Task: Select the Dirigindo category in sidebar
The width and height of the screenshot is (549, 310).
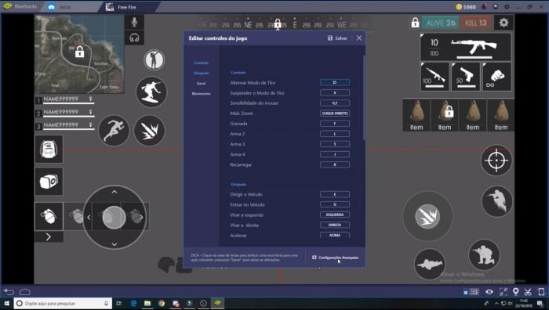Action: tap(201, 73)
